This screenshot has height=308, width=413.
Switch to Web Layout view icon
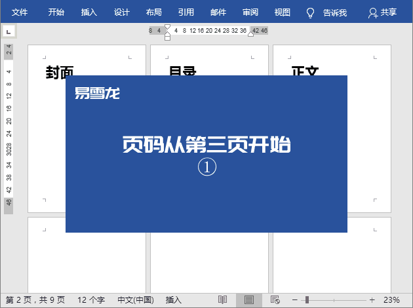275,299
